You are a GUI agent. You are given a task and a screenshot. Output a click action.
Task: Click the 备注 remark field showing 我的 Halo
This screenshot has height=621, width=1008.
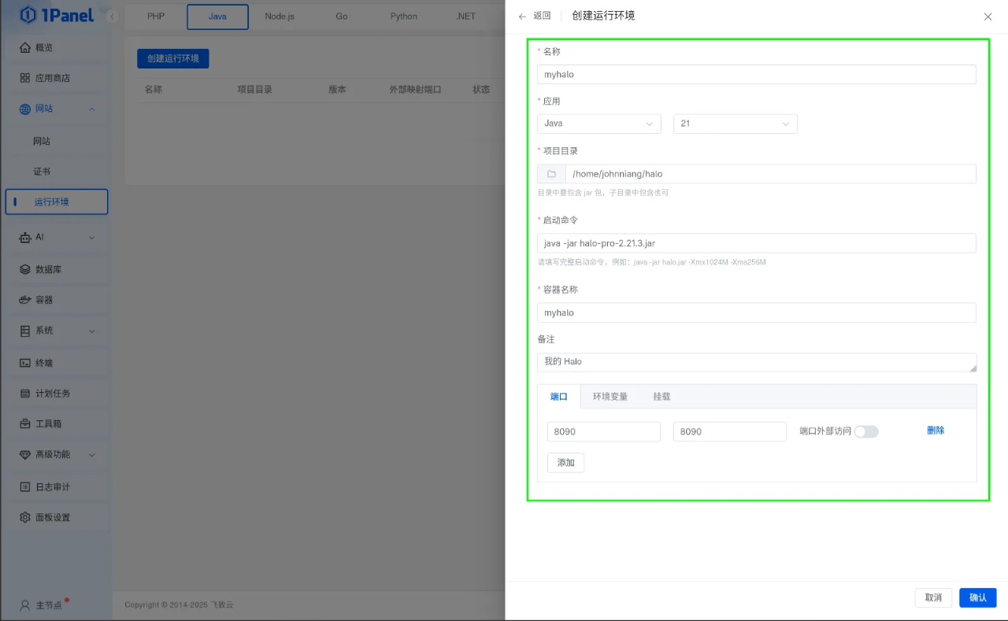point(756,361)
